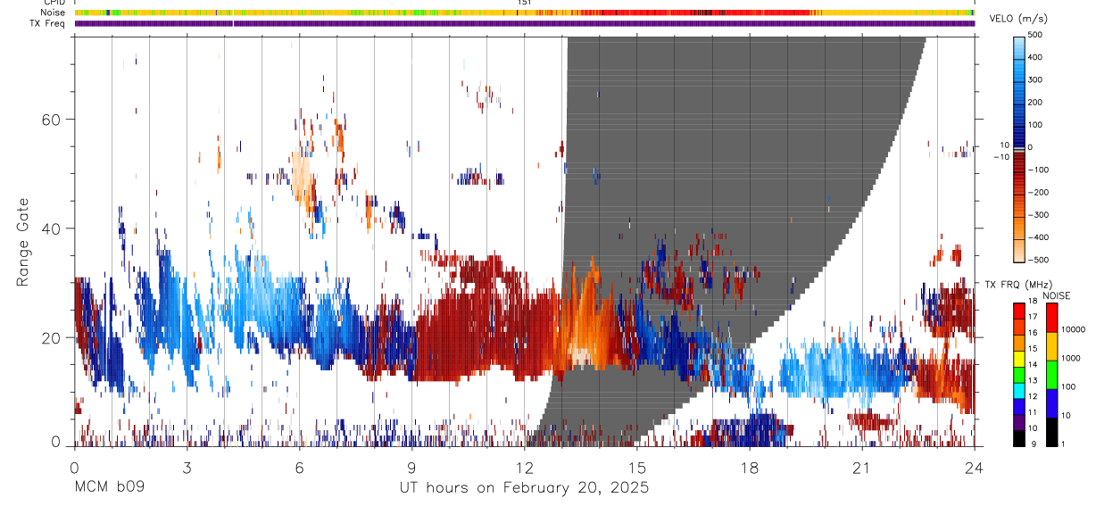Click the 'Noise' row label at top left
Viewport: 1096px width, 506px height.
54,12
